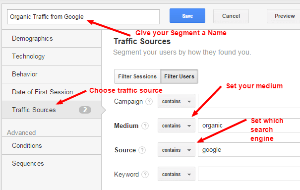Viewport: 300px width, 190px height.
Task: Save the segment with the blue button
Action: [187, 16]
